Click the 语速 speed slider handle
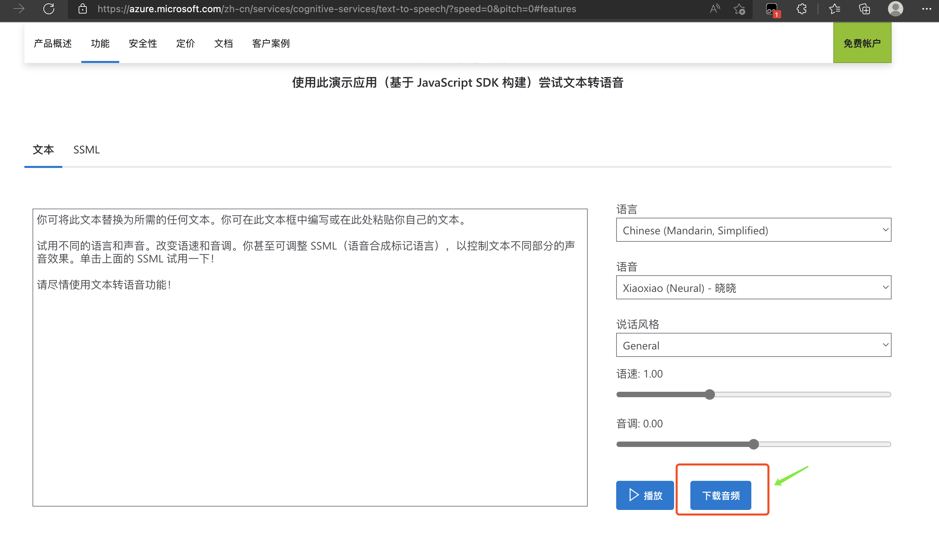The width and height of the screenshot is (939, 535). (710, 394)
